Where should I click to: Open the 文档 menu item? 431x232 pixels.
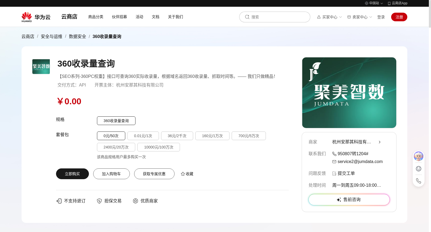(x=156, y=17)
